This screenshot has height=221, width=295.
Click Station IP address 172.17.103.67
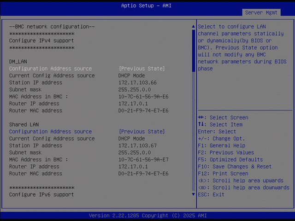pos(137,145)
